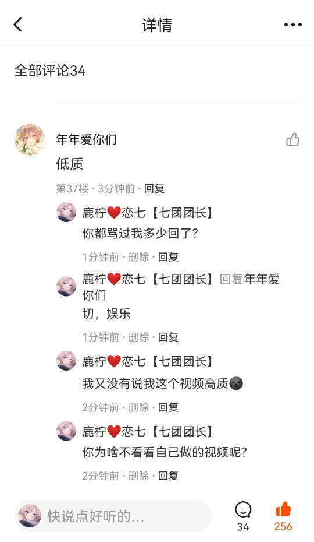Screen dimensions: 314x542
Task: Tap the 全部评论34 header
Action: click(49, 71)
